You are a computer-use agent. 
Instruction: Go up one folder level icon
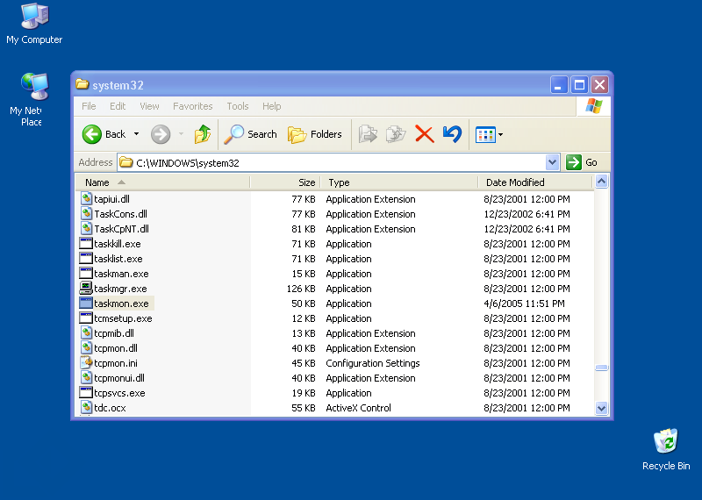click(x=203, y=134)
